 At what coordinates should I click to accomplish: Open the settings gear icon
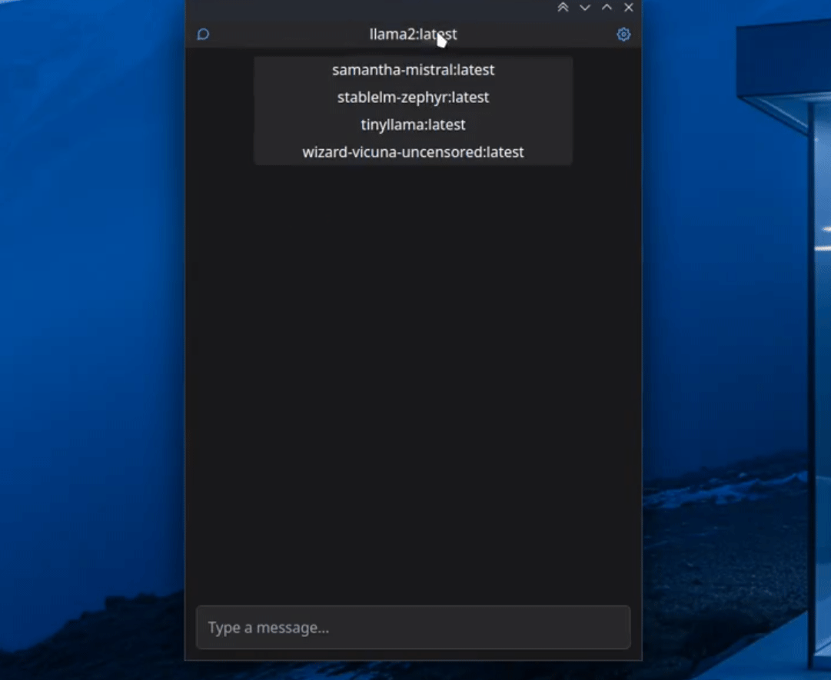623,35
